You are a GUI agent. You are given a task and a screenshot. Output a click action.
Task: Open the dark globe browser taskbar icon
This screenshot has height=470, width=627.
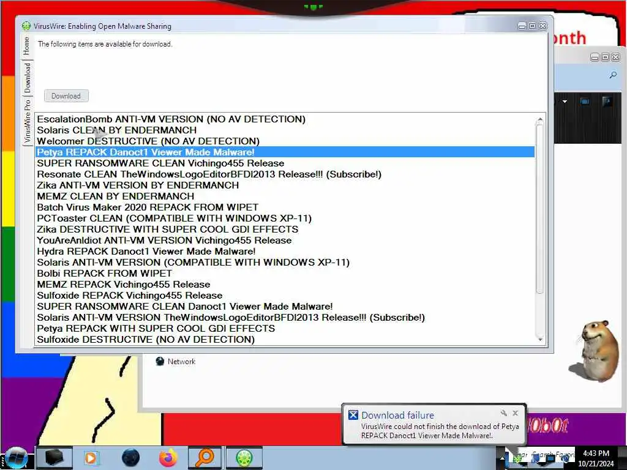tap(131, 458)
